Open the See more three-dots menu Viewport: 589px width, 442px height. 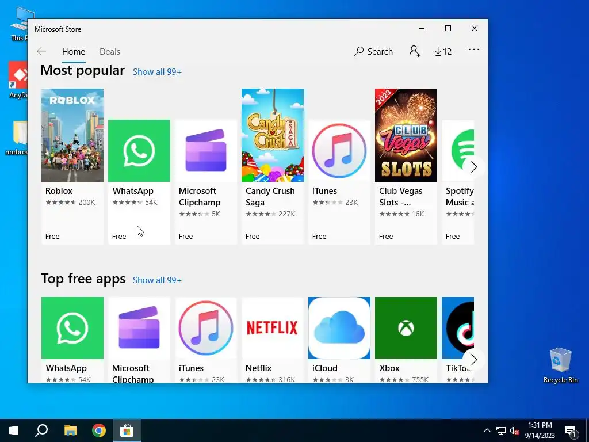click(474, 49)
